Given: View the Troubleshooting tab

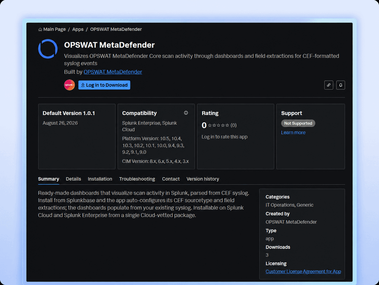Looking at the screenshot, I should click(x=137, y=179).
